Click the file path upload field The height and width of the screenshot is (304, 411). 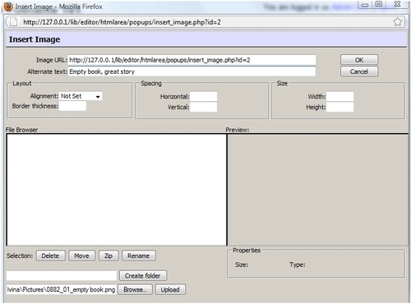pyautogui.click(x=62, y=289)
